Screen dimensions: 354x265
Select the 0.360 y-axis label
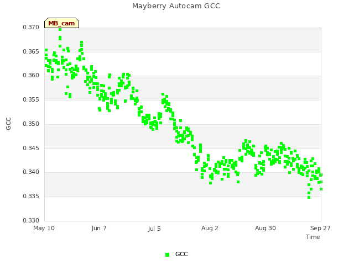31,75
